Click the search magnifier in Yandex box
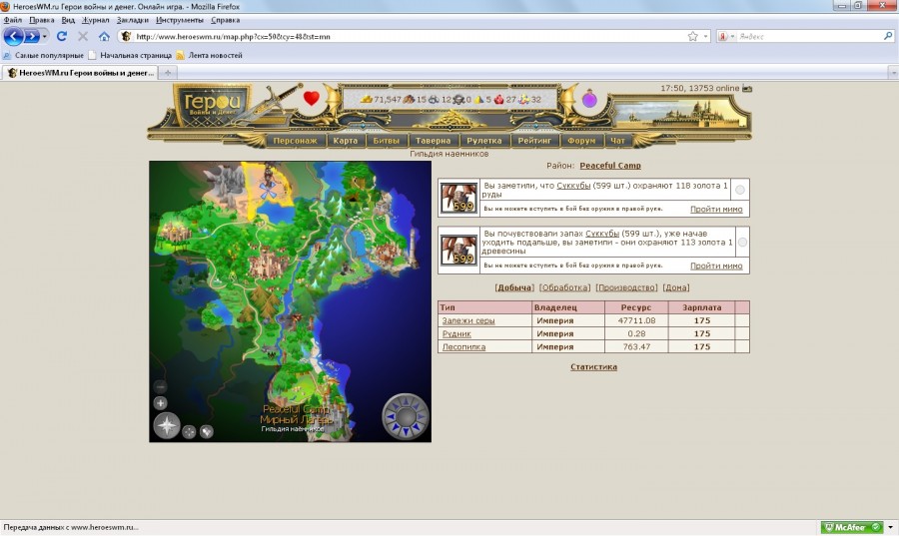The width and height of the screenshot is (899, 536). [888, 36]
